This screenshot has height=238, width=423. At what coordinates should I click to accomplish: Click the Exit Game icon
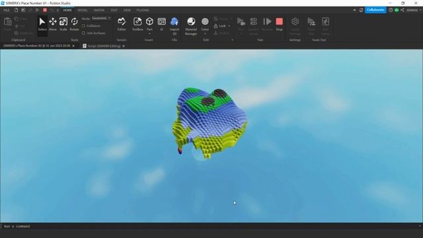(326, 21)
